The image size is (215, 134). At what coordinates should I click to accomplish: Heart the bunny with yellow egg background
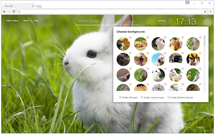click(182, 38)
